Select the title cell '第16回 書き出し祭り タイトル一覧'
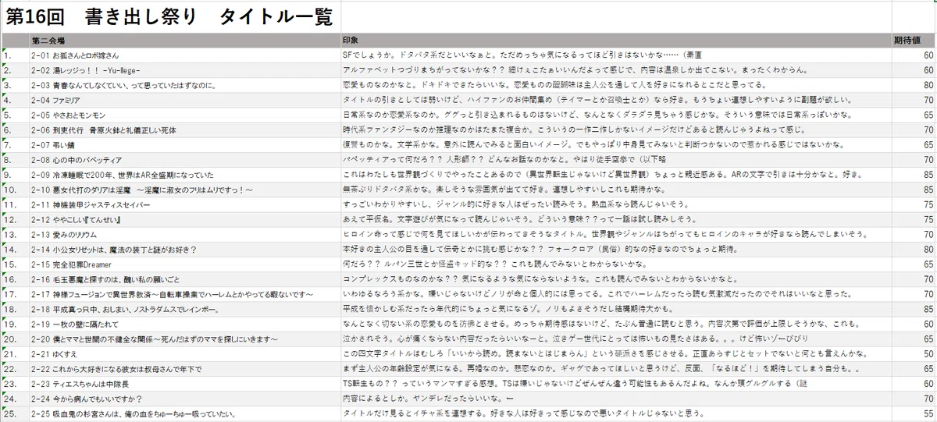 [x=171, y=16]
